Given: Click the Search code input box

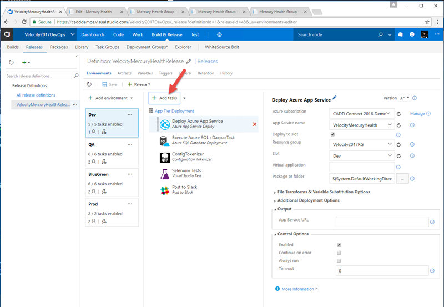Looking at the screenshot, I should (x=335, y=34).
